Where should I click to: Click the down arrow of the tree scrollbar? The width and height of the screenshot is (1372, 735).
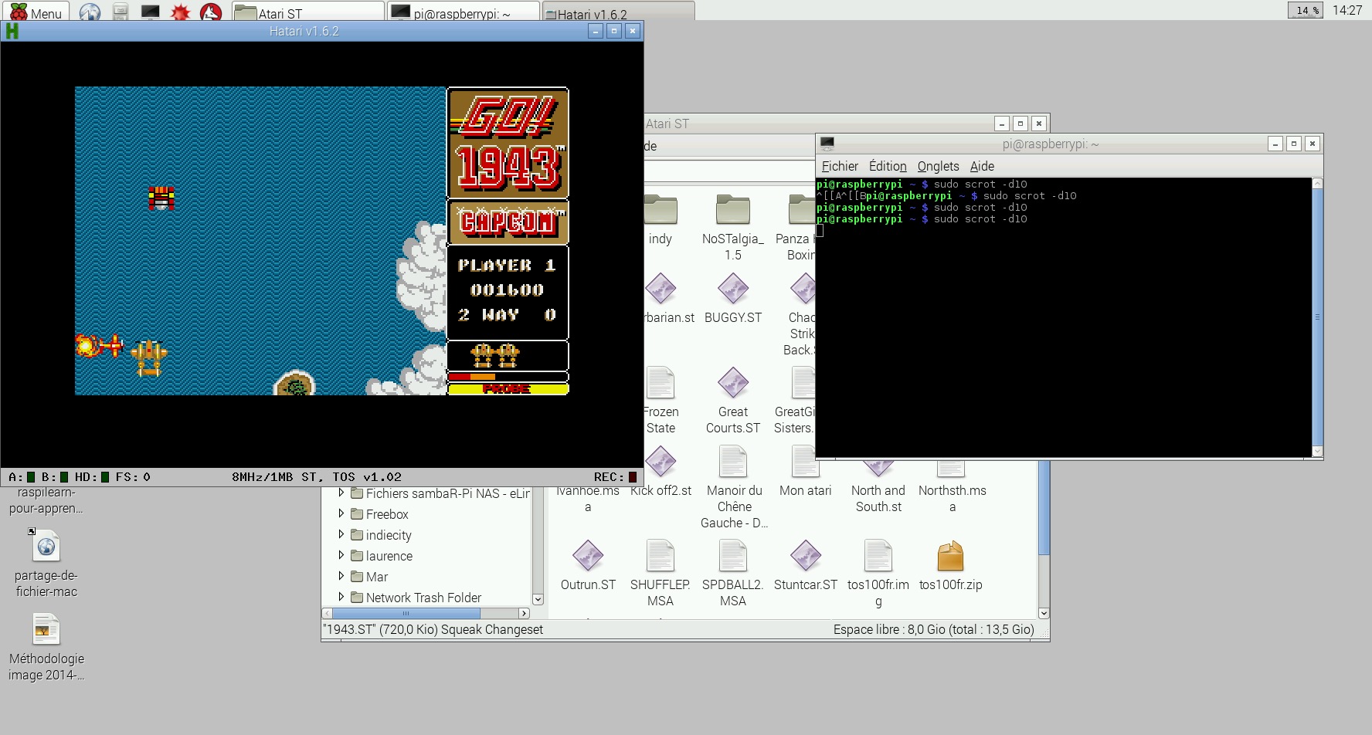pyautogui.click(x=538, y=600)
